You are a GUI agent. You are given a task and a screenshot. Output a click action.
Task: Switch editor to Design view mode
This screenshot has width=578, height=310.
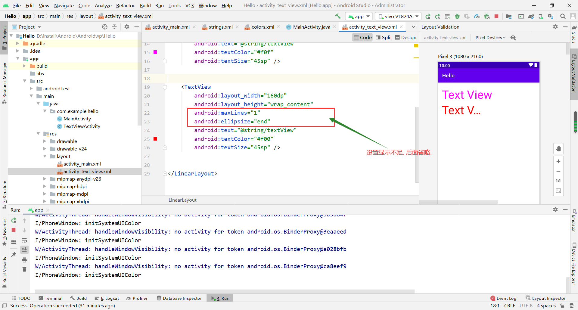tap(406, 37)
